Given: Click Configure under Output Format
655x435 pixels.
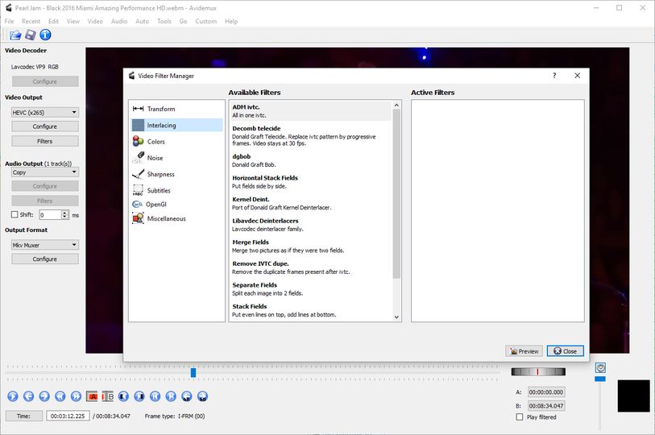Looking at the screenshot, I should [44, 259].
